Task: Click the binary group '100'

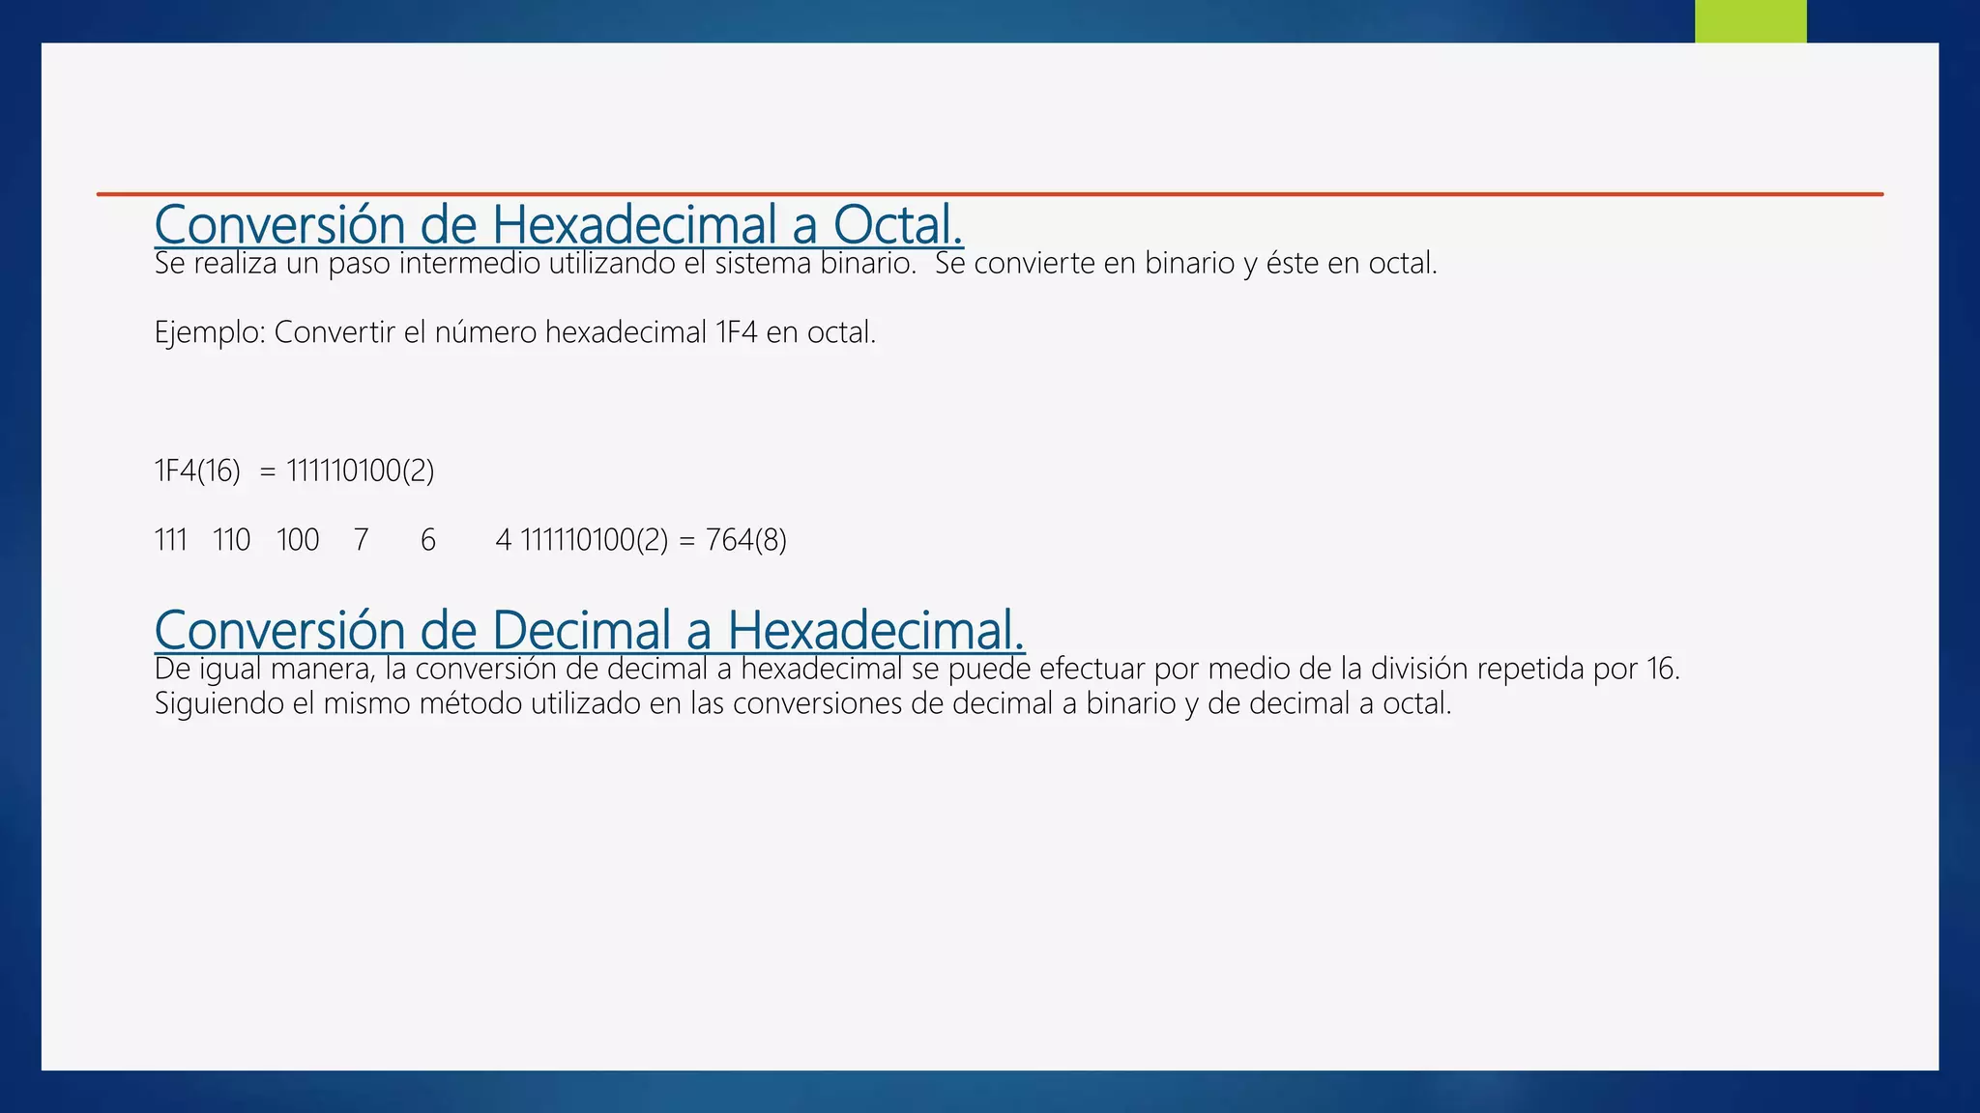Action: tap(298, 540)
